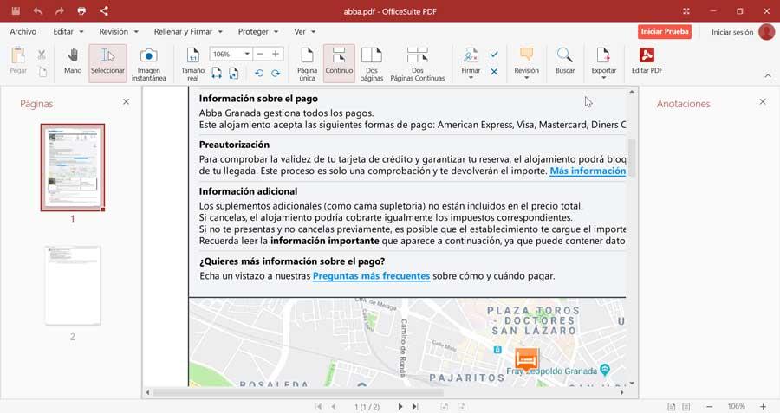The image size is (780, 413).
Task: Switch to Dos páginas view
Action: click(372, 64)
